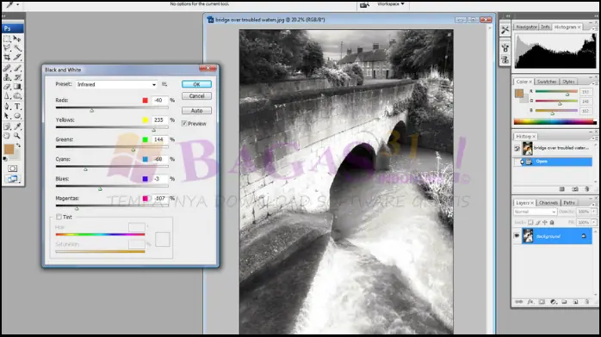The height and width of the screenshot is (337, 601).
Task: Open the Opacity slider arrow
Action: pyautogui.click(x=594, y=211)
